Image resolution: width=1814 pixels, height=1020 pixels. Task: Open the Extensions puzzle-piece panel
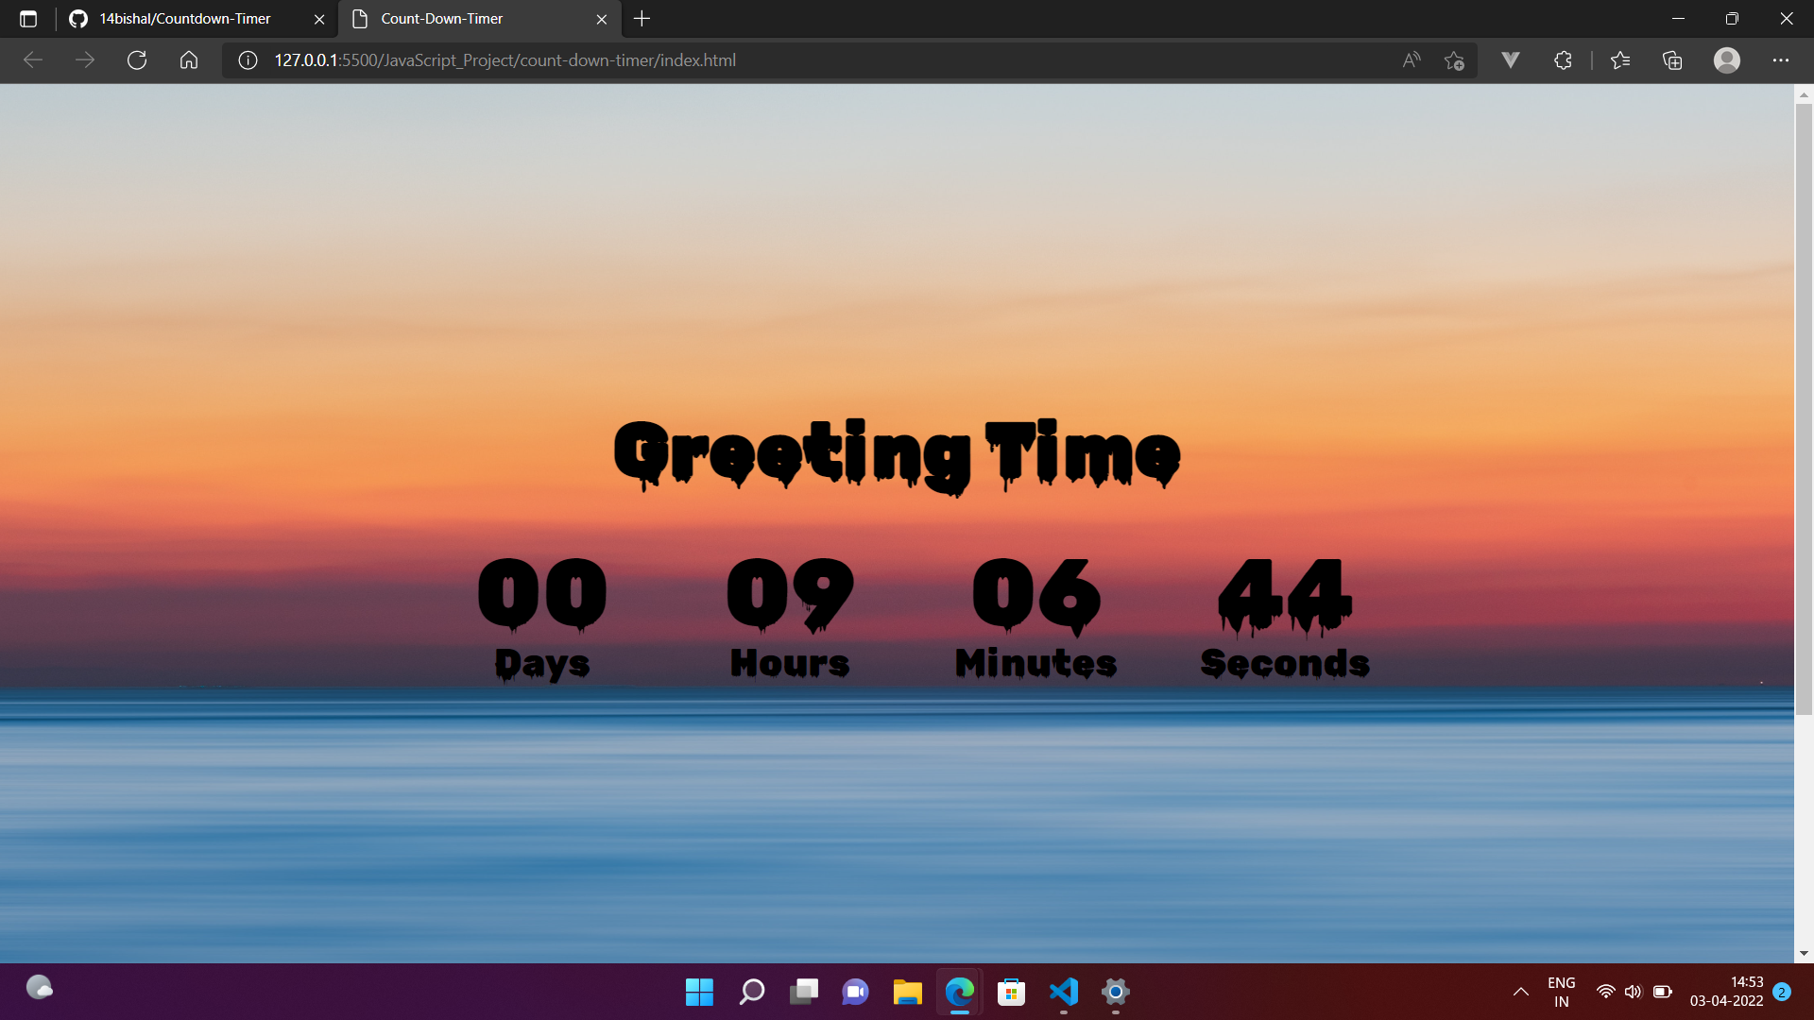pos(1561,59)
